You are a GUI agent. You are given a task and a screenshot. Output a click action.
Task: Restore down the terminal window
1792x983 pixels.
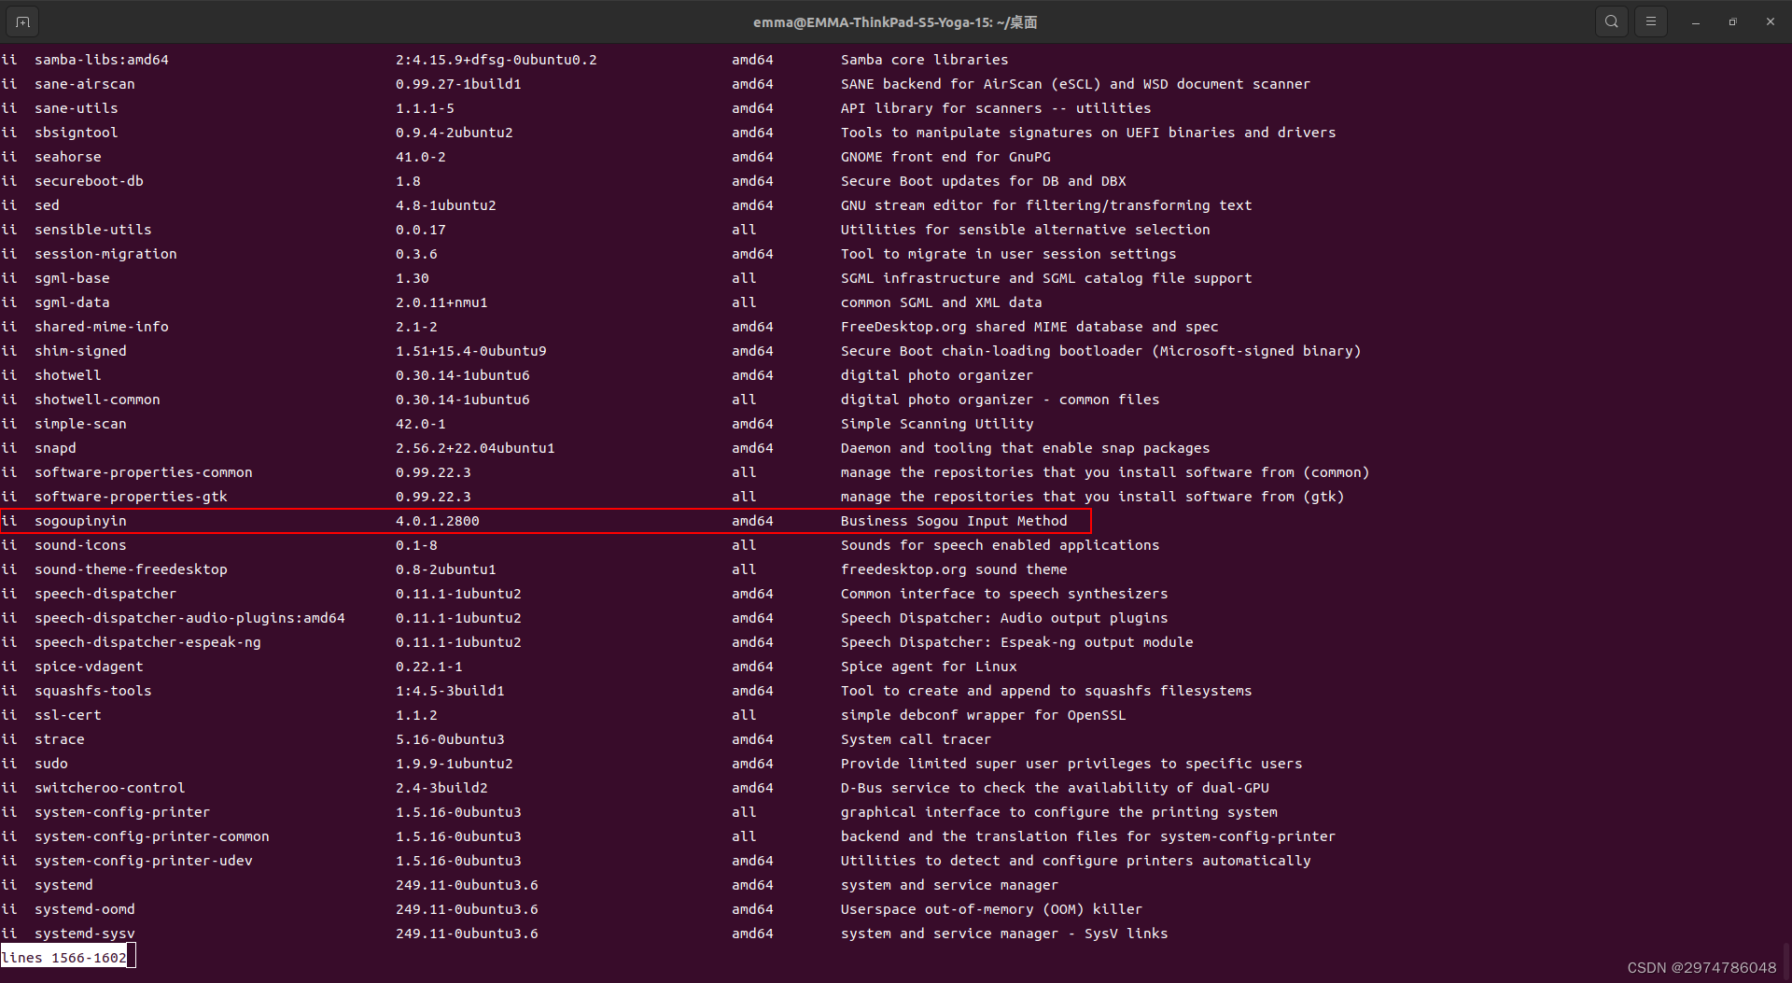tap(1732, 21)
